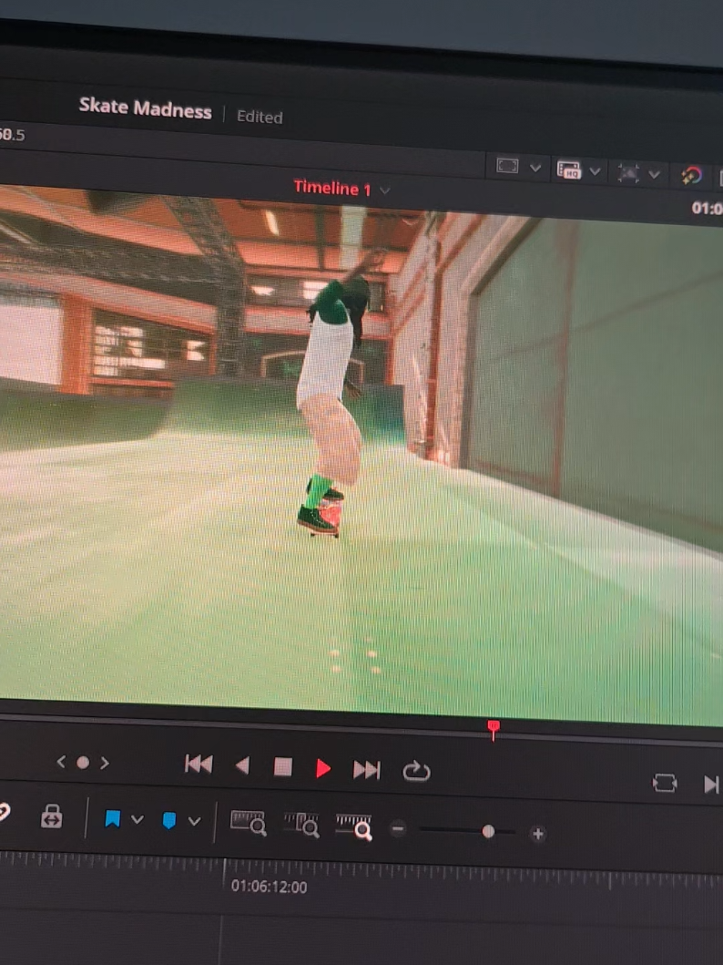Add a blue flag to the clip
This screenshot has width=723, height=965.
click(113, 818)
